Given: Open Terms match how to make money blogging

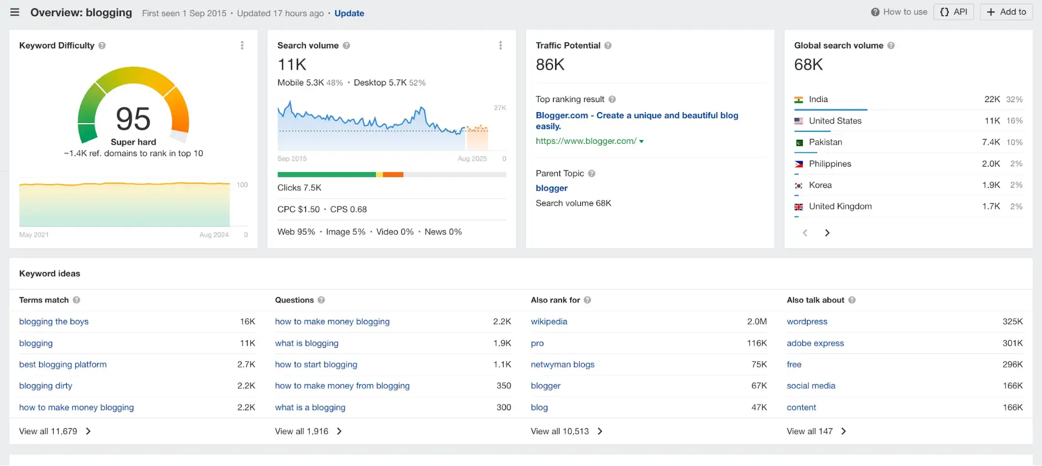Looking at the screenshot, I should 77,407.
